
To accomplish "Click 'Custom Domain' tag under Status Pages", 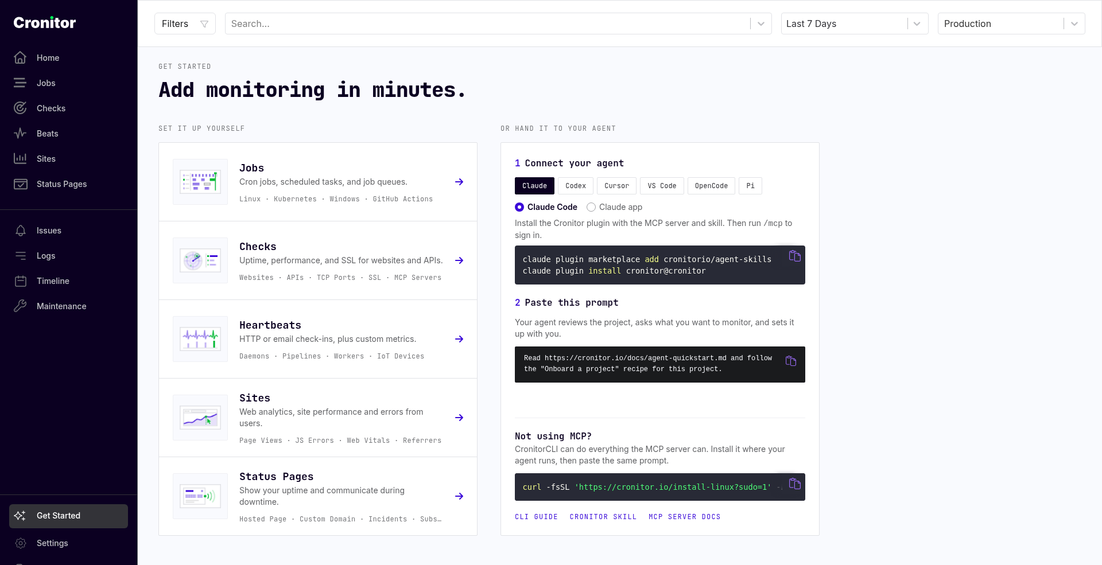I will coord(327,519).
